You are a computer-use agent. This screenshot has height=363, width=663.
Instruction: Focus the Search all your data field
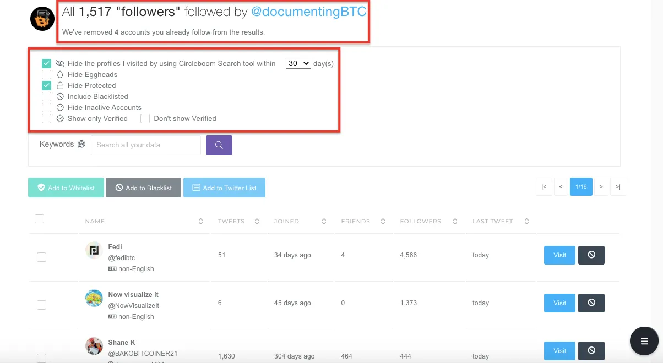[146, 145]
